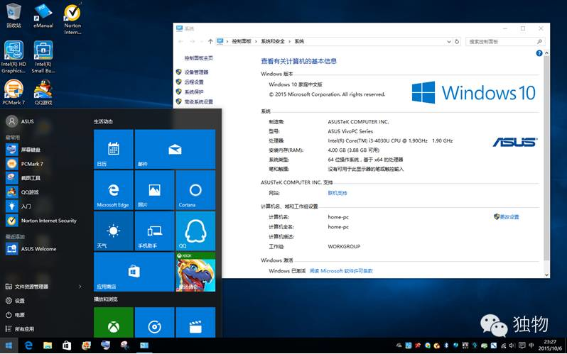The height and width of the screenshot is (354, 567).
Task: Open the Photos (照片) tile
Action: point(154,190)
